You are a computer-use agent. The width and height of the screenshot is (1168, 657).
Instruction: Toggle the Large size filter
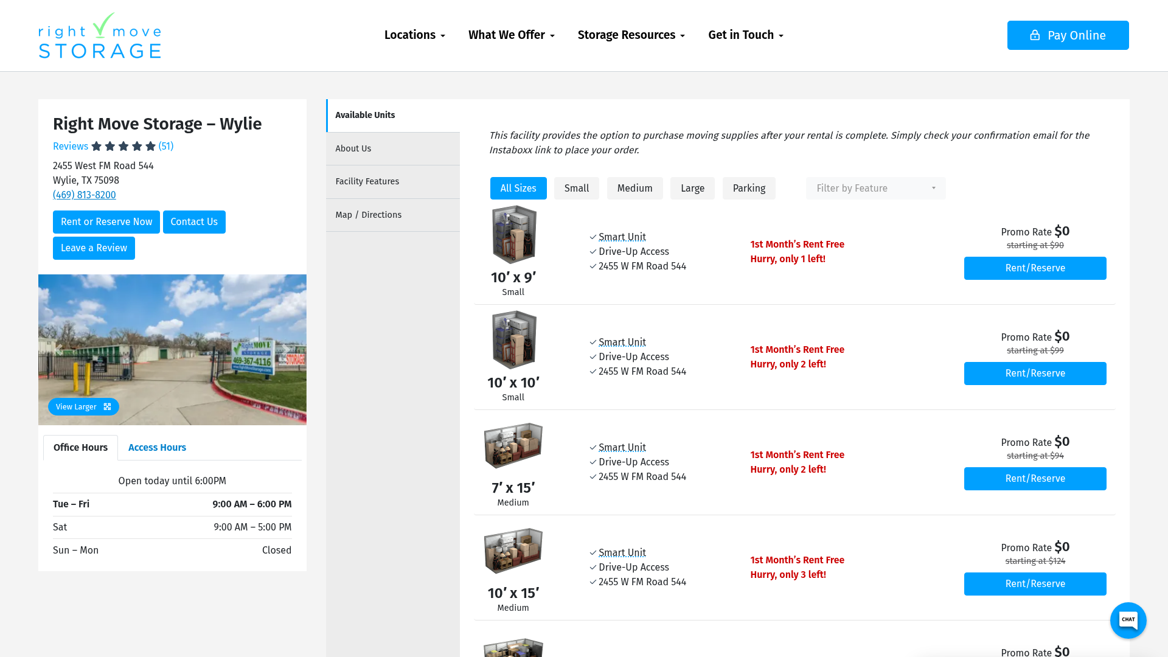pos(692,189)
